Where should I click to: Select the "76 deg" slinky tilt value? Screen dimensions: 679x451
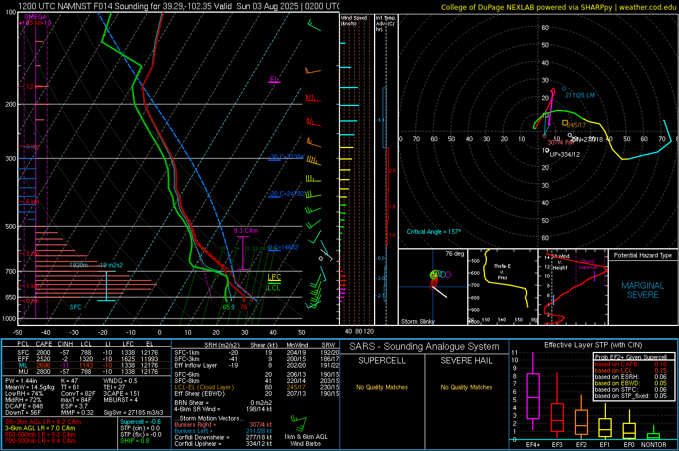[455, 253]
